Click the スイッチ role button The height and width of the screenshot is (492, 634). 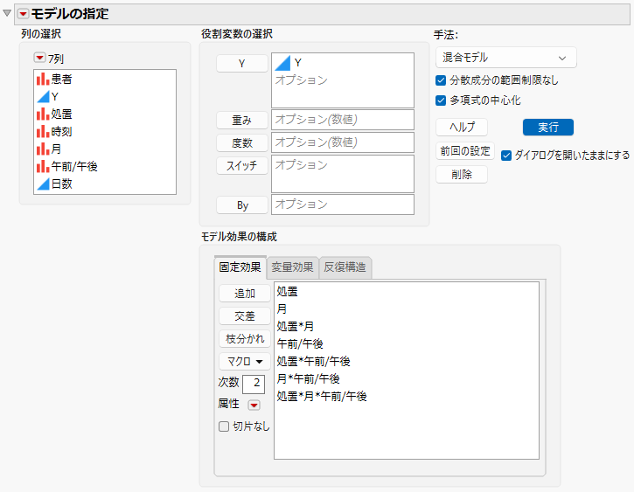[241, 165]
